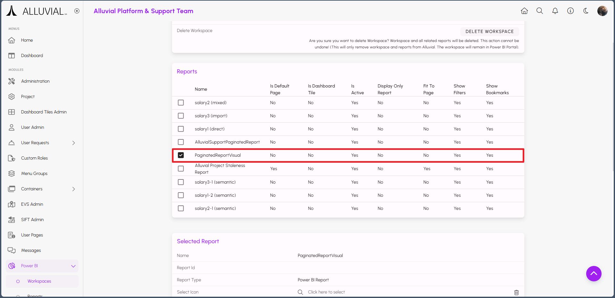Click the info circle icon in header
The image size is (615, 298).
click(570, 11)
